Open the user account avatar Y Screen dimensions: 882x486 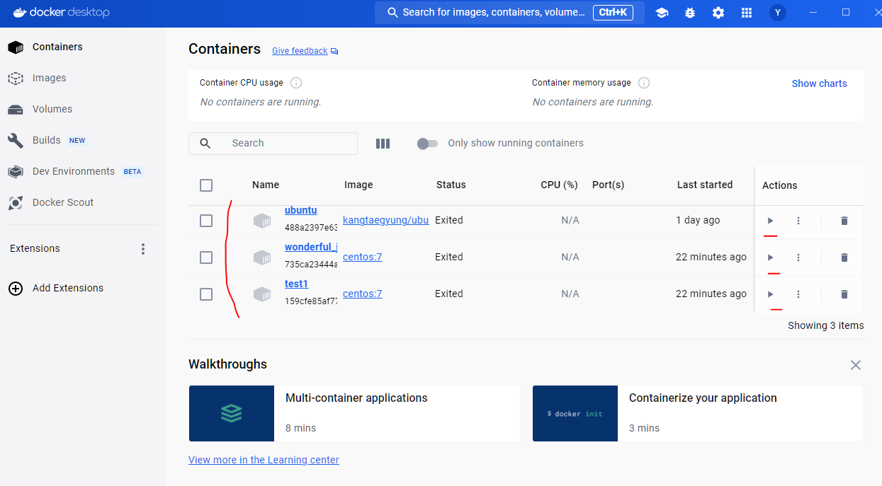[778, 13]
